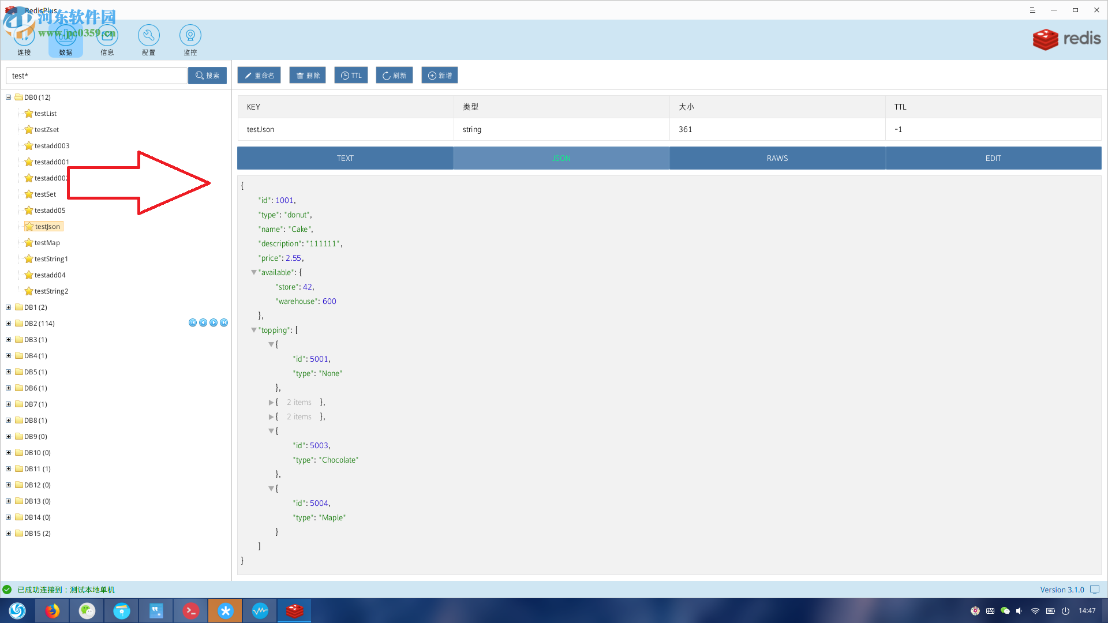1108x623 pixels.
Task: Toggle the favorite star on testString2 key
Action: [29, 291]
